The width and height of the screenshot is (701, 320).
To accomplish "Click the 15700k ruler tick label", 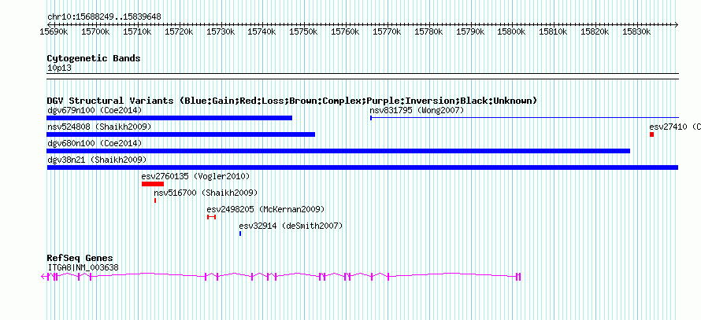I will coord(95,32).
